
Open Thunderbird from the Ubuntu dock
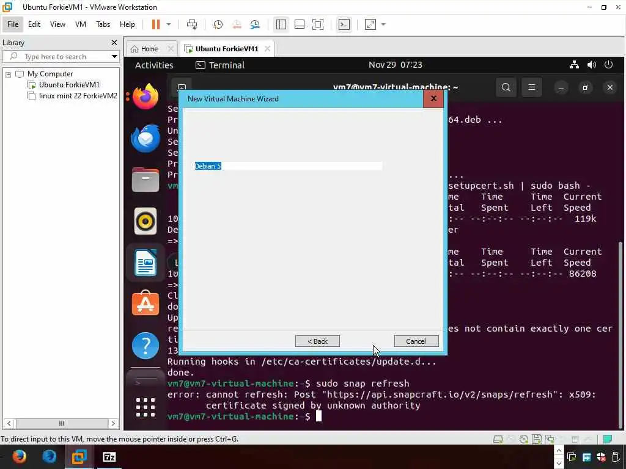tap(145, 139)
